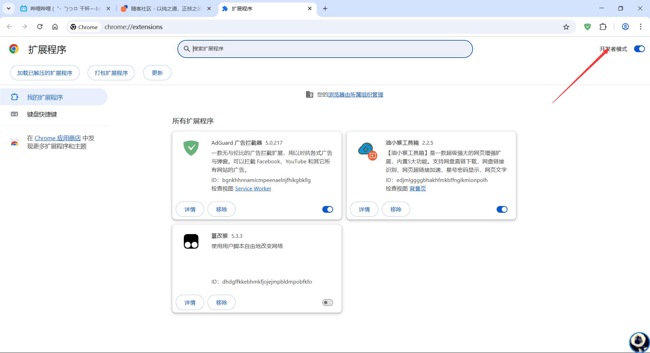Close the 随客社区 tab

(x=209, y=8)
